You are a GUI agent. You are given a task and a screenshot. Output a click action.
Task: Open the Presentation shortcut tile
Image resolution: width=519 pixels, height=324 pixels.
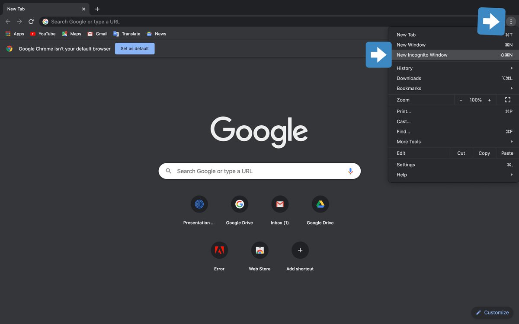(199, 210)
